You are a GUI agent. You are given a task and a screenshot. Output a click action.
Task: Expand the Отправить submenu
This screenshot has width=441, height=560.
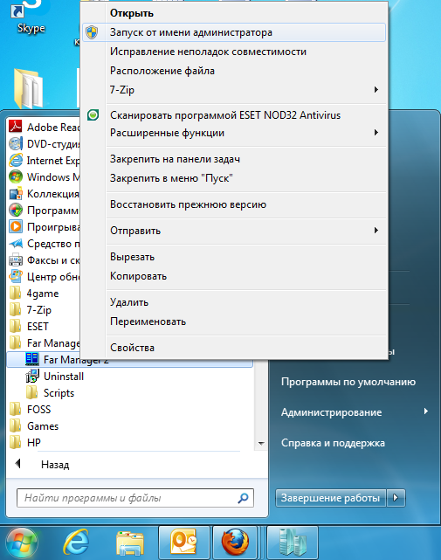tap(376, 231)
